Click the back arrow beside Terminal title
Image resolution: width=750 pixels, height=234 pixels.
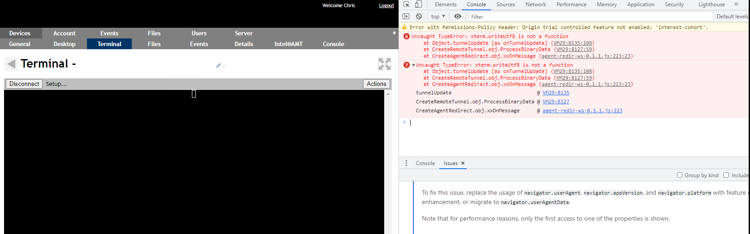coord(11,64)
